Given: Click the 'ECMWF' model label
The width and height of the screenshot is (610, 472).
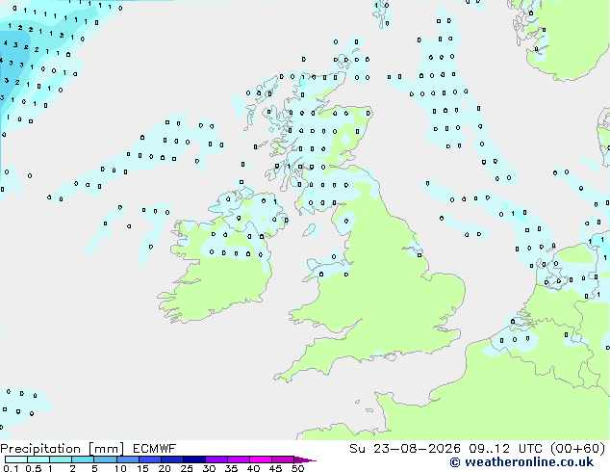Looking at the screenshot, I should pos(155,449).
